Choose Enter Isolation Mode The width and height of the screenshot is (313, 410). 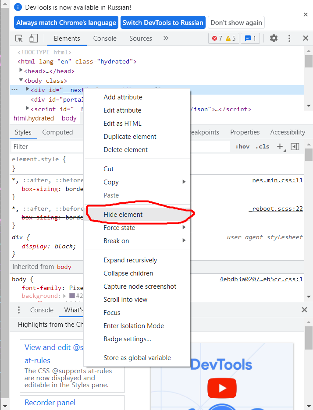coord(137,326)
